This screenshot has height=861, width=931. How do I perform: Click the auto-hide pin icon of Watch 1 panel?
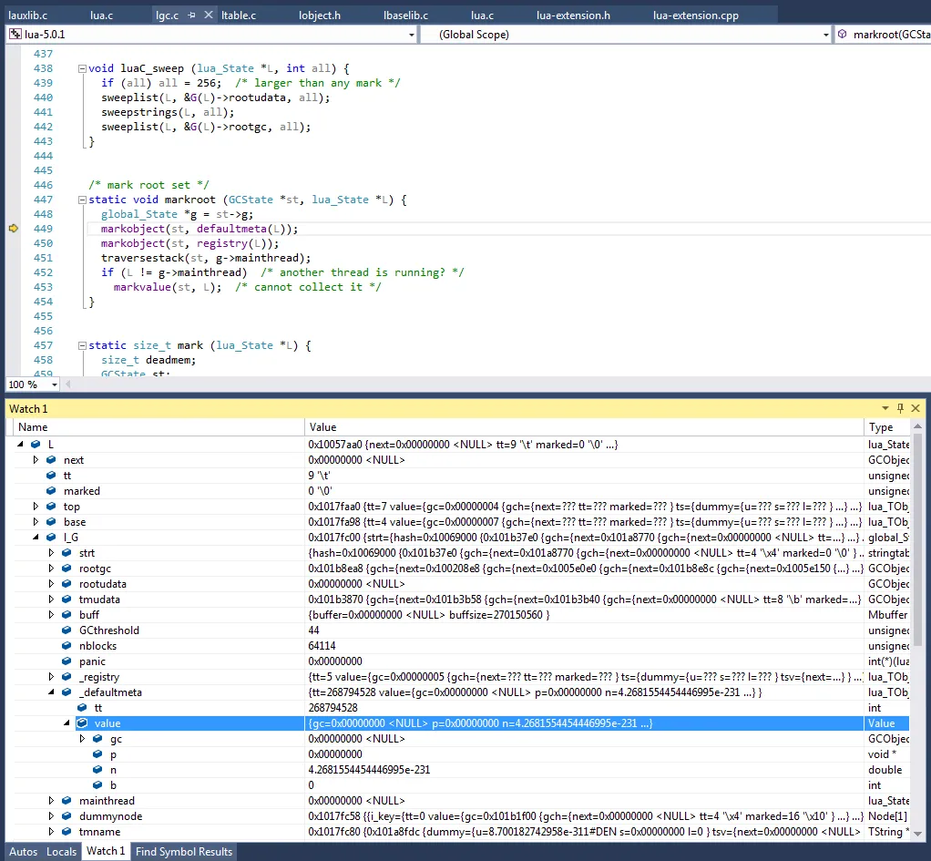[x=900, y=409]
